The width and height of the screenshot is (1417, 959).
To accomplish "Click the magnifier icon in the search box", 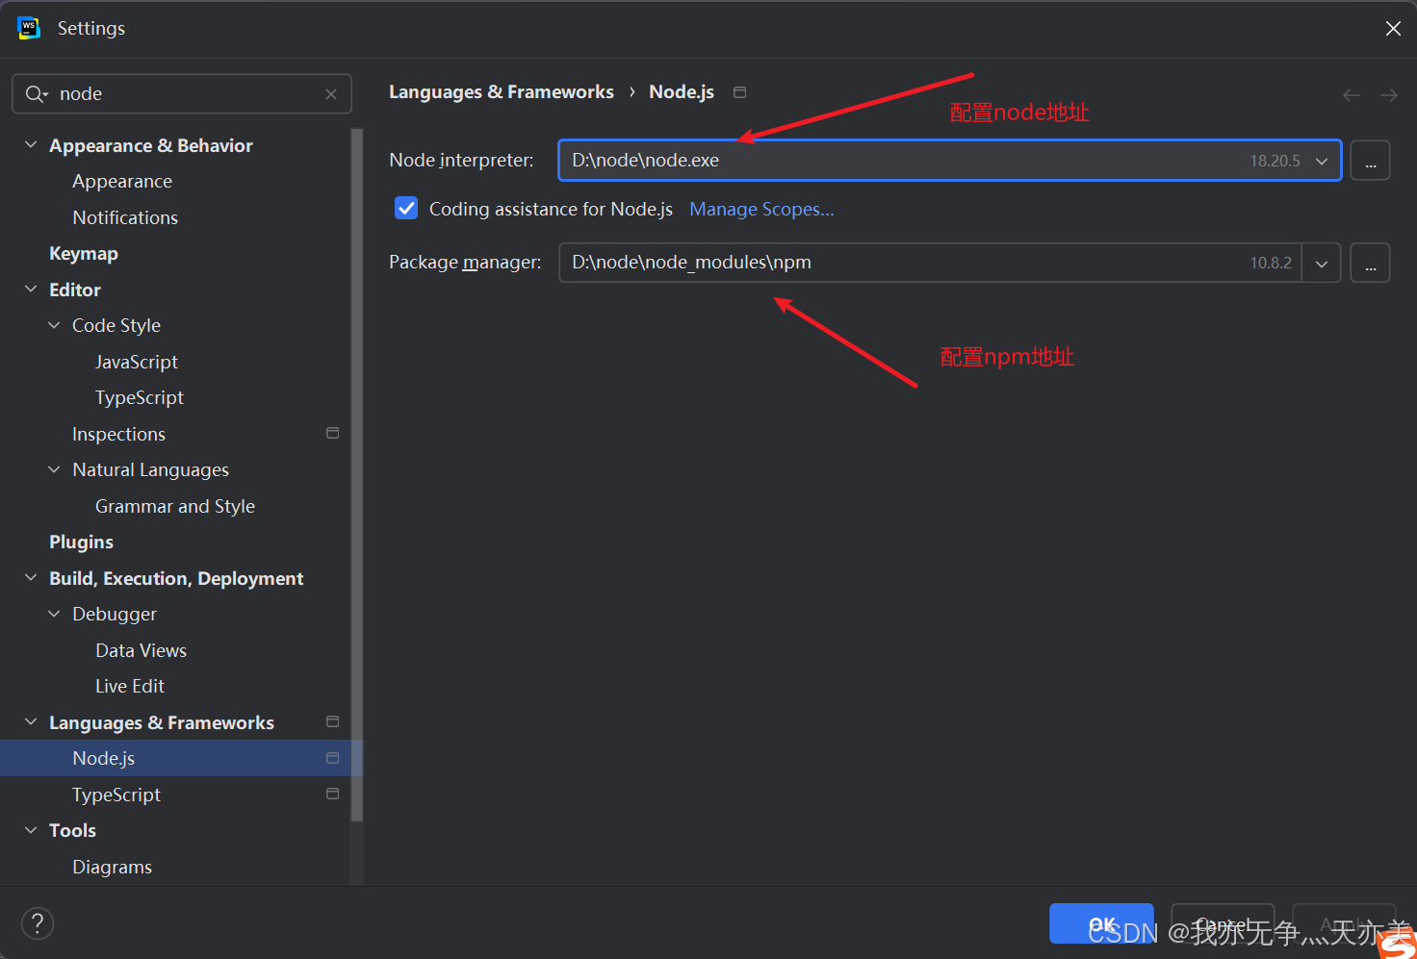I will [36, 93].
